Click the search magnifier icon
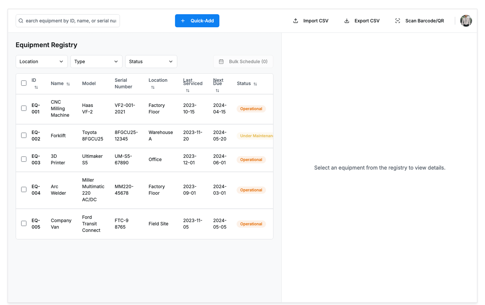 pyautogui.click(x=21, y=21)
